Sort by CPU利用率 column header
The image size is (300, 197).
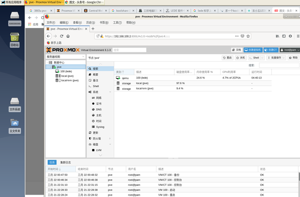[235, 72]
